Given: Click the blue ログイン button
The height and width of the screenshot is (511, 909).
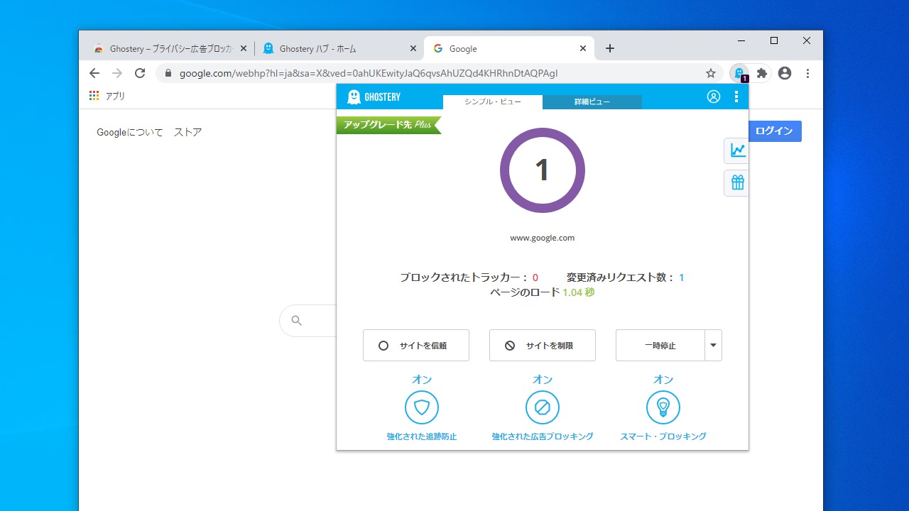Looking at the screenshot, I should (x=775, y=131).
